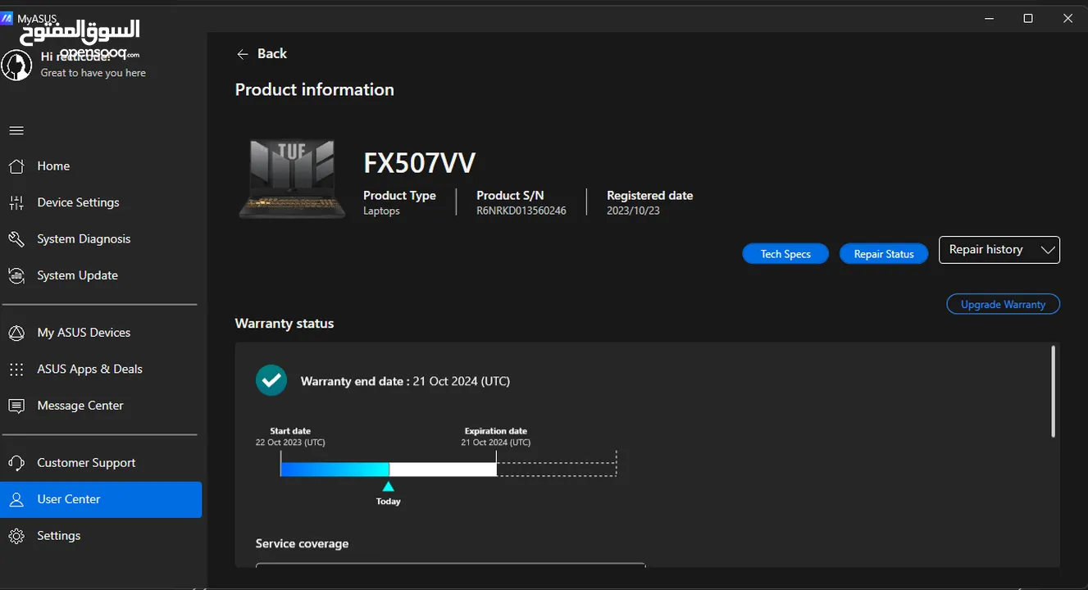
Task: Click the Device Settings sliders icon
Action: click(x=16, y=202)
